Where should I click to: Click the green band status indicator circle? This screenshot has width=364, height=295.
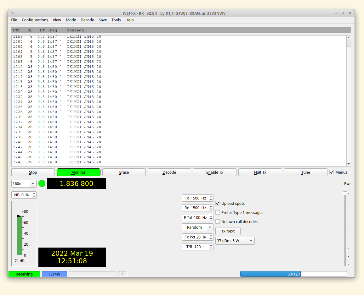tap(42, 183)
